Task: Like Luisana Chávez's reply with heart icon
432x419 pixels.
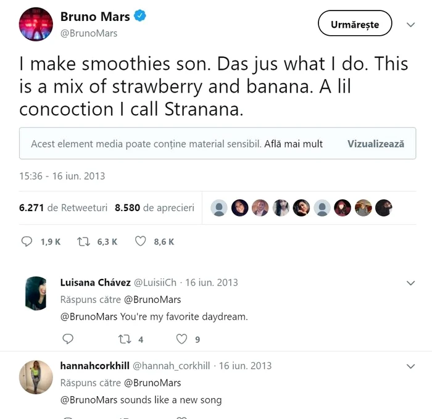Action: coord(181,338)
